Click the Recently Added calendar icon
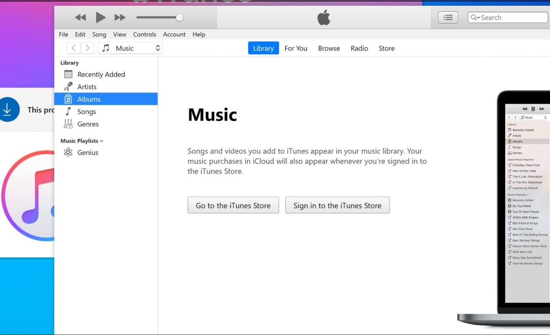The height and width of the screenshot is (335, 550). click(69, 74)
